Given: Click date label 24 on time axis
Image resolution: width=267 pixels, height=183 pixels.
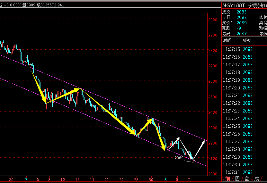Looking at the screenshot, I should (121, 179).
